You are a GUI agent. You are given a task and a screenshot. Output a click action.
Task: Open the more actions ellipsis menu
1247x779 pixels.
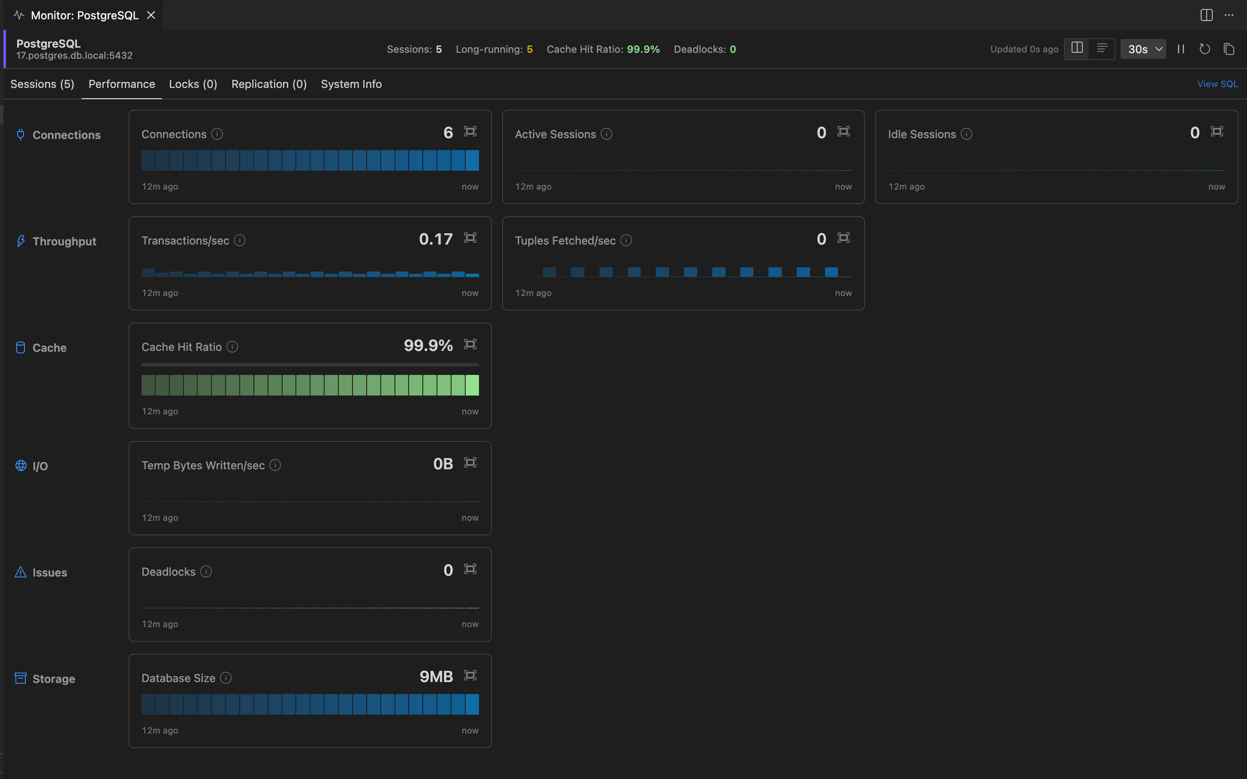tap(1229, 15)
